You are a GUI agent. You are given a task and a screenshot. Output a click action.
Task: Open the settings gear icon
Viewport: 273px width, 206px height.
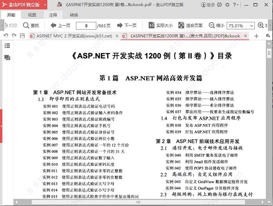[x=227, y=5]
